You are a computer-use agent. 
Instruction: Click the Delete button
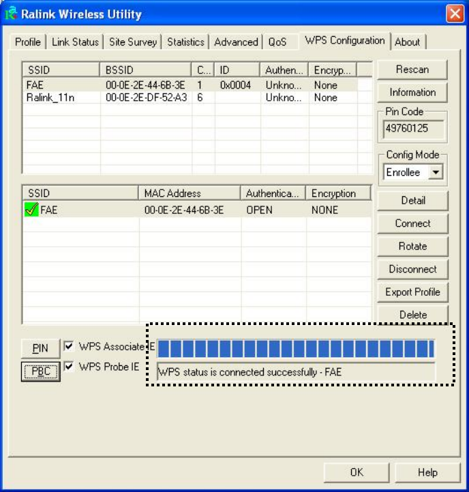point(413,314)
